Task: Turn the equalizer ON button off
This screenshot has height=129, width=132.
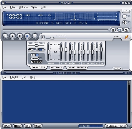Action: pyautogui.click(x=33, y=55)
